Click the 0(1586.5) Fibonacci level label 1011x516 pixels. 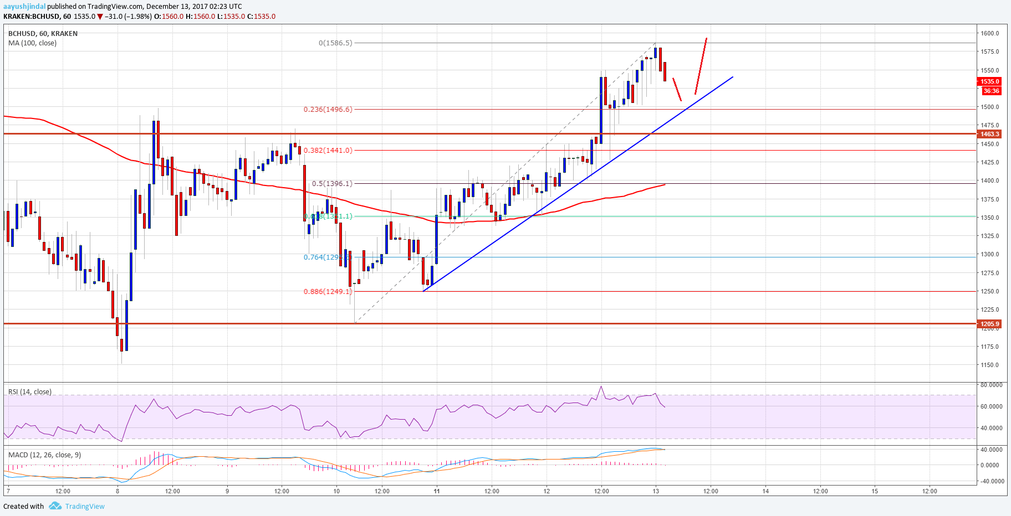[335, 43]
